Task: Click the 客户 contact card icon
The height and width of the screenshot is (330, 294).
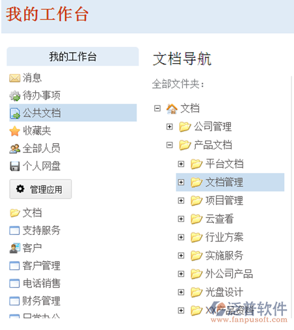Action: click(x=14, y=248)
